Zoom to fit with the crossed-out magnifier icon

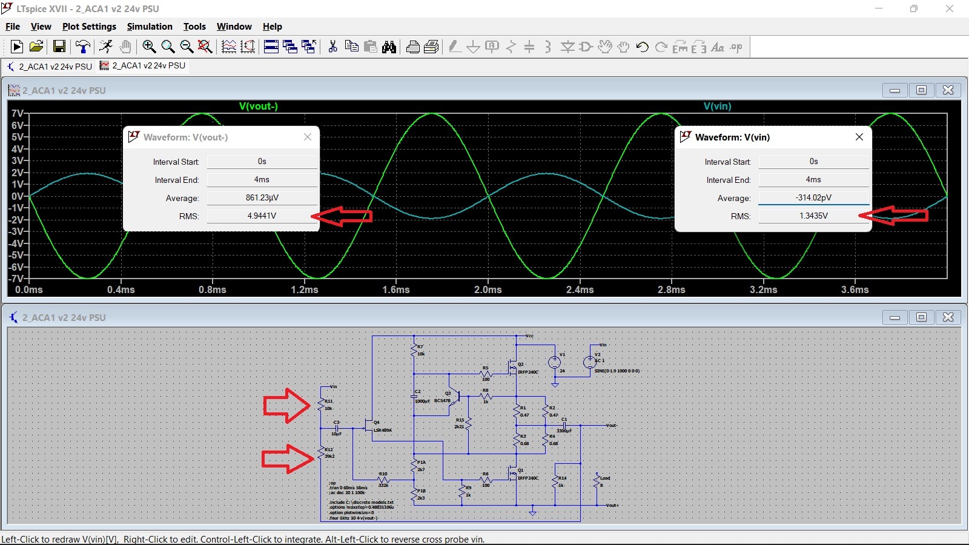(x=205, y=47)
